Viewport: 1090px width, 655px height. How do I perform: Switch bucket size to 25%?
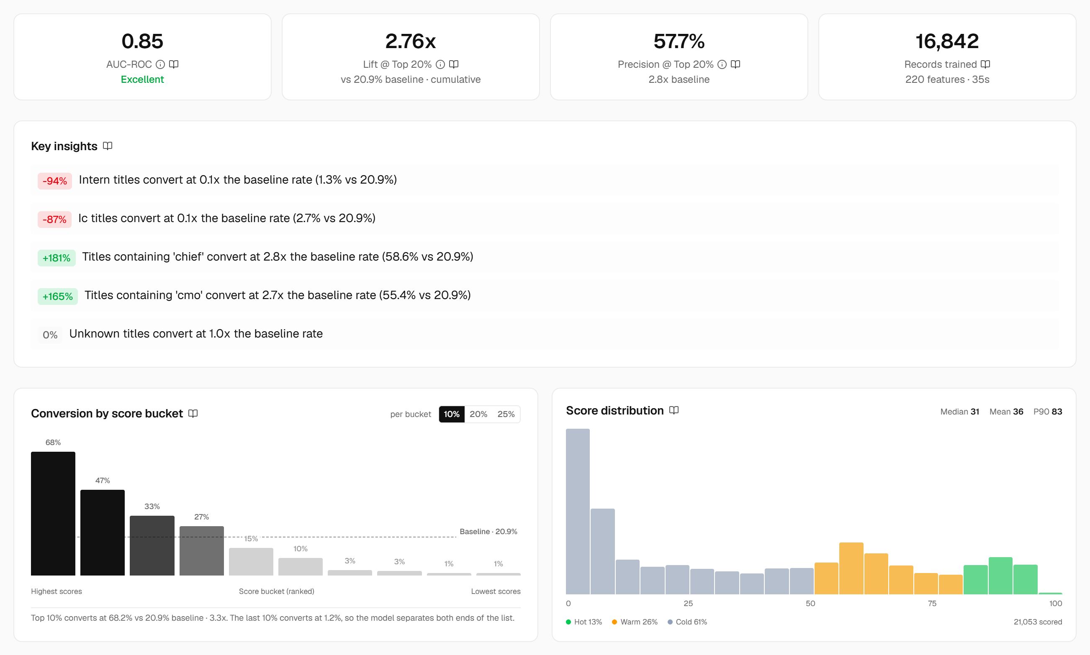coord(506,414)
